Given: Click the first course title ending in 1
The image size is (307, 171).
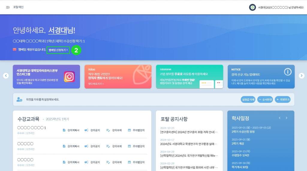Looking at the screenshot, I should click(x=31, y=128).
